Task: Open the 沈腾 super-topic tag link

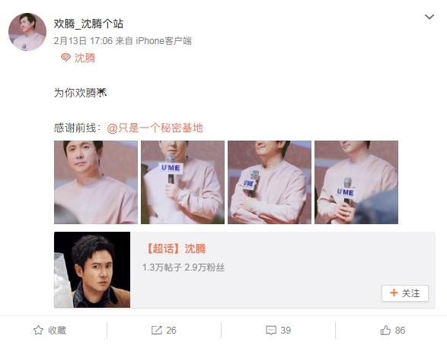Action: point(85,58)
